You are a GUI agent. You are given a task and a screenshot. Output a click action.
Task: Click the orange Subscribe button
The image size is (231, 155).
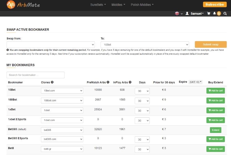tap(215, 5)
